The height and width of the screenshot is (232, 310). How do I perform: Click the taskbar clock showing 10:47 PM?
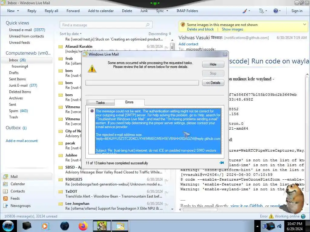(x=295, y=226)
